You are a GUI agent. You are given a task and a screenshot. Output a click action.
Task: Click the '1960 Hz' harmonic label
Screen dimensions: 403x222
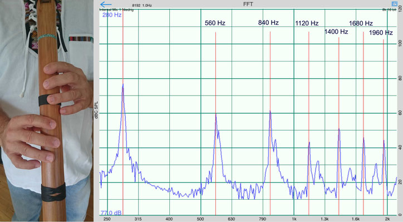[x=381, y=33]
